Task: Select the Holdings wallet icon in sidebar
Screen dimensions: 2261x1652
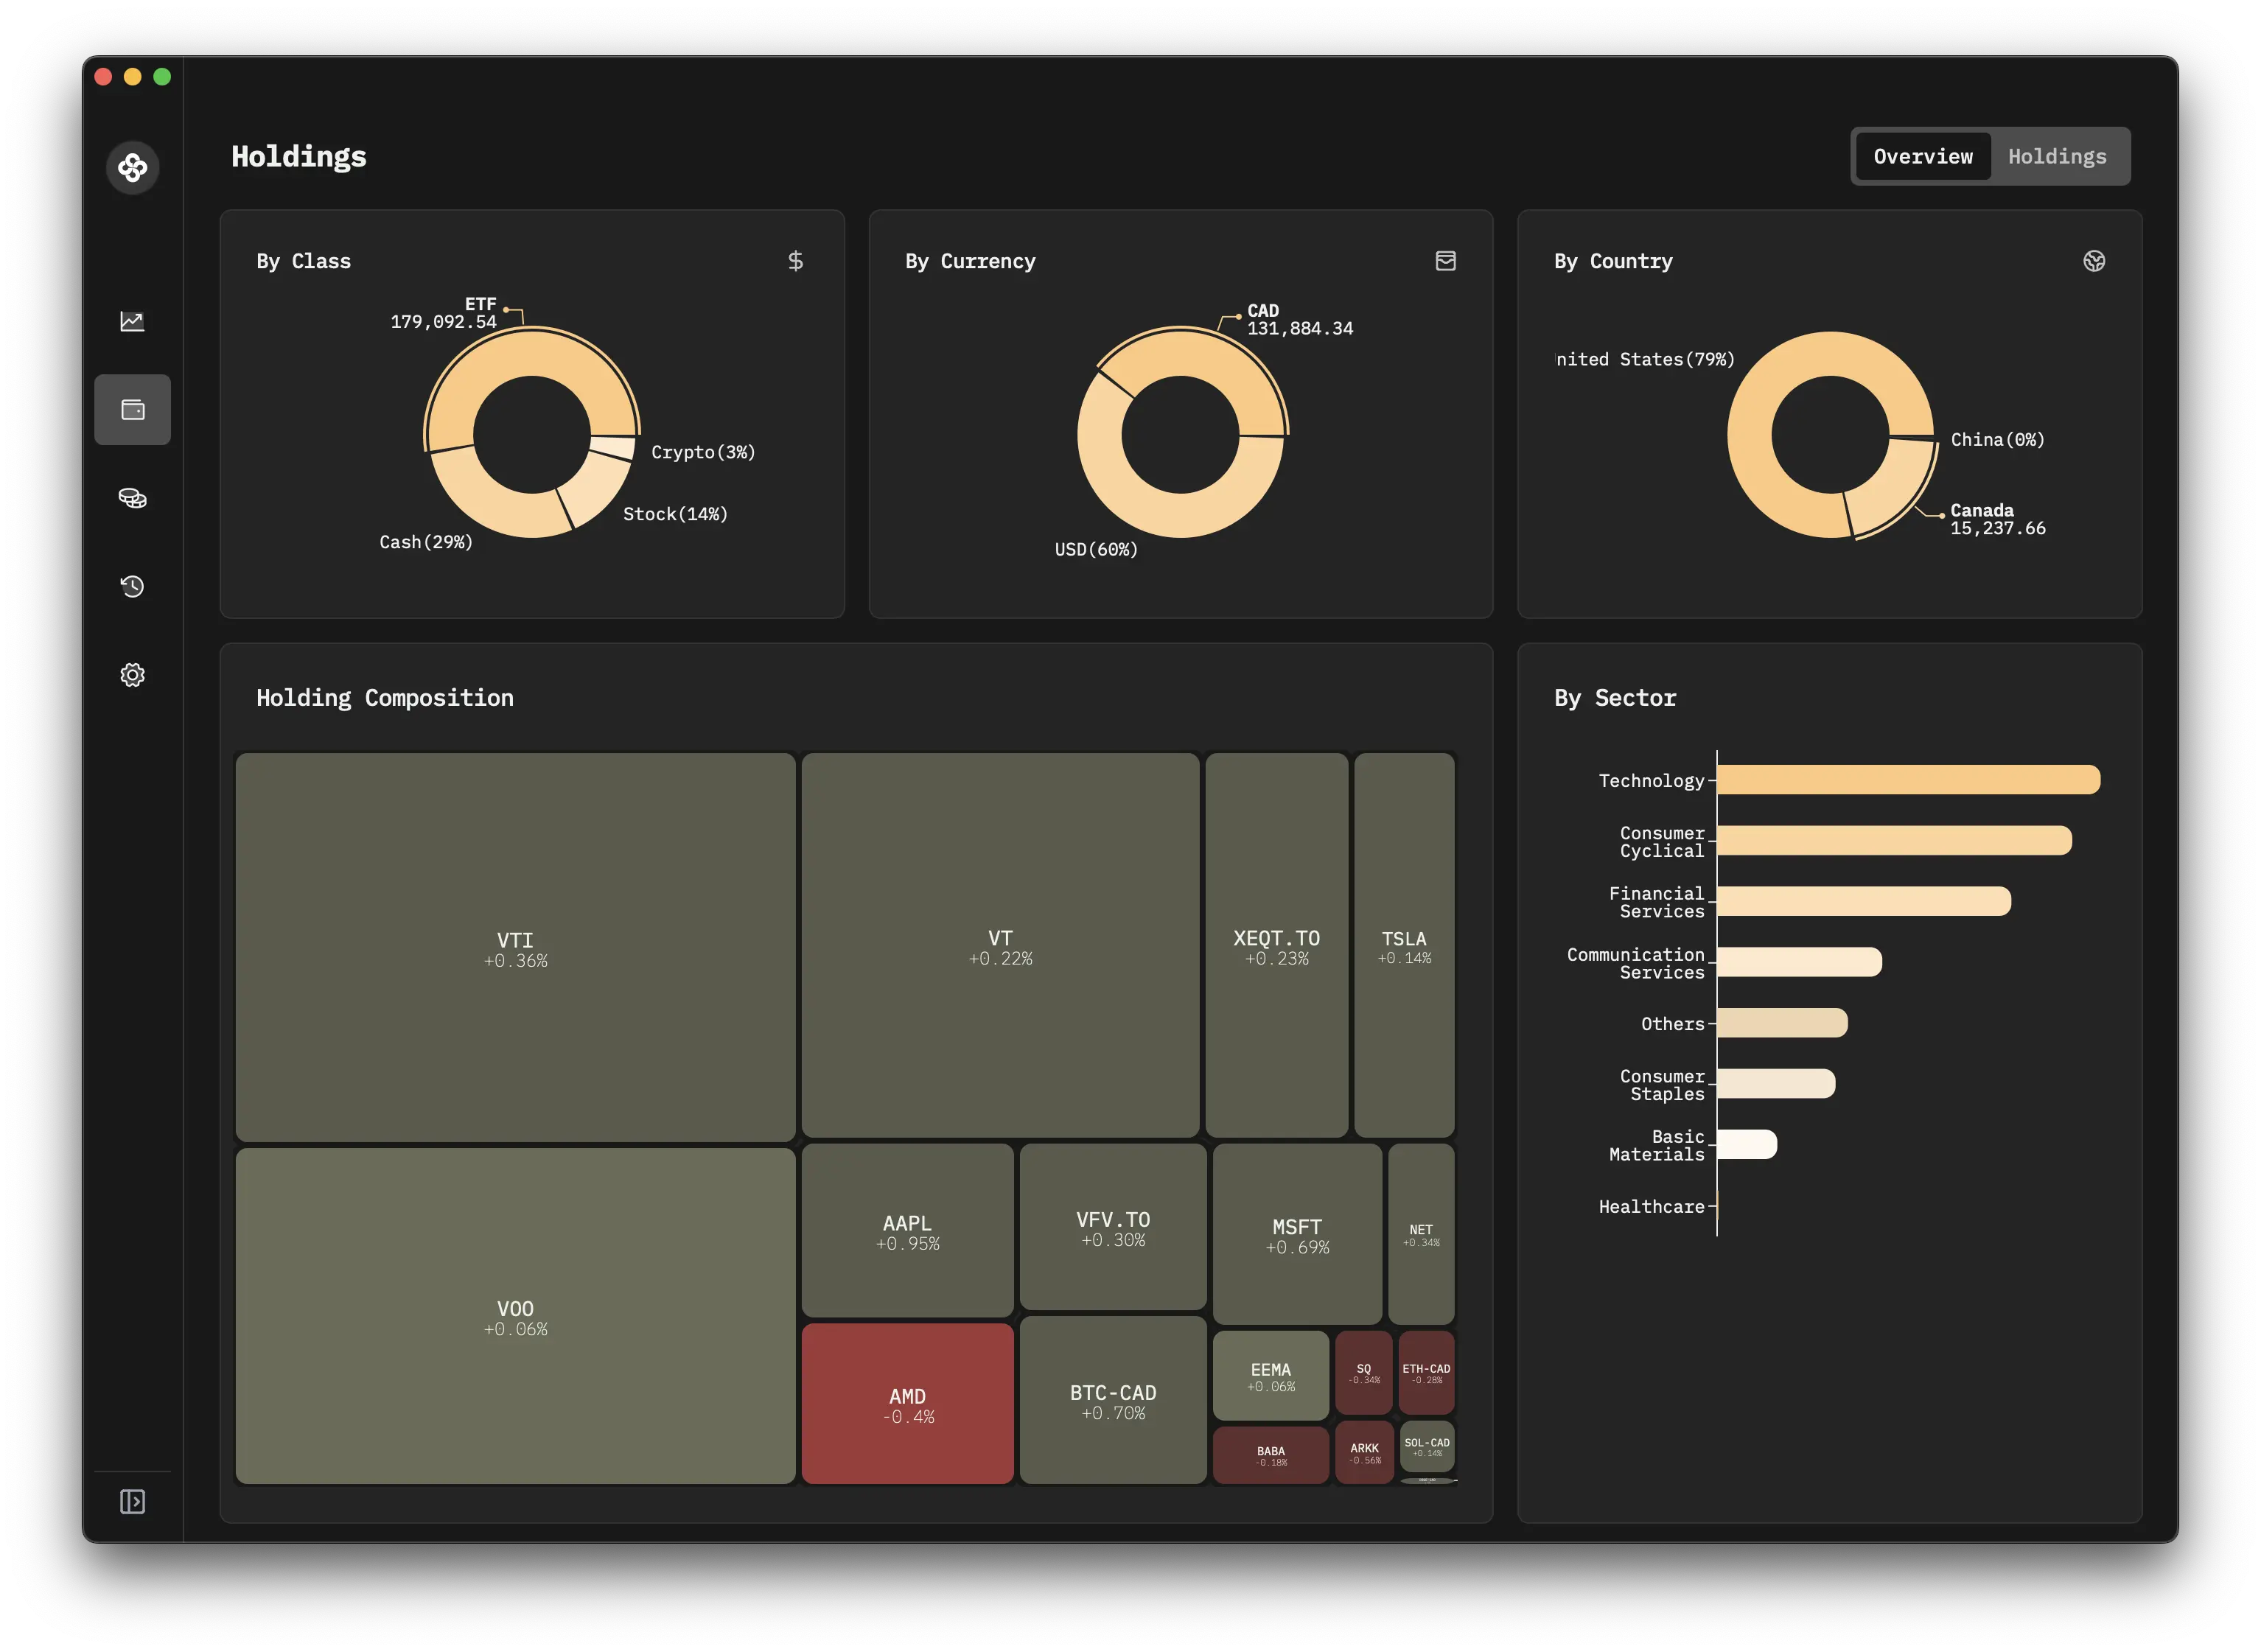Action: tap(132, 410)
